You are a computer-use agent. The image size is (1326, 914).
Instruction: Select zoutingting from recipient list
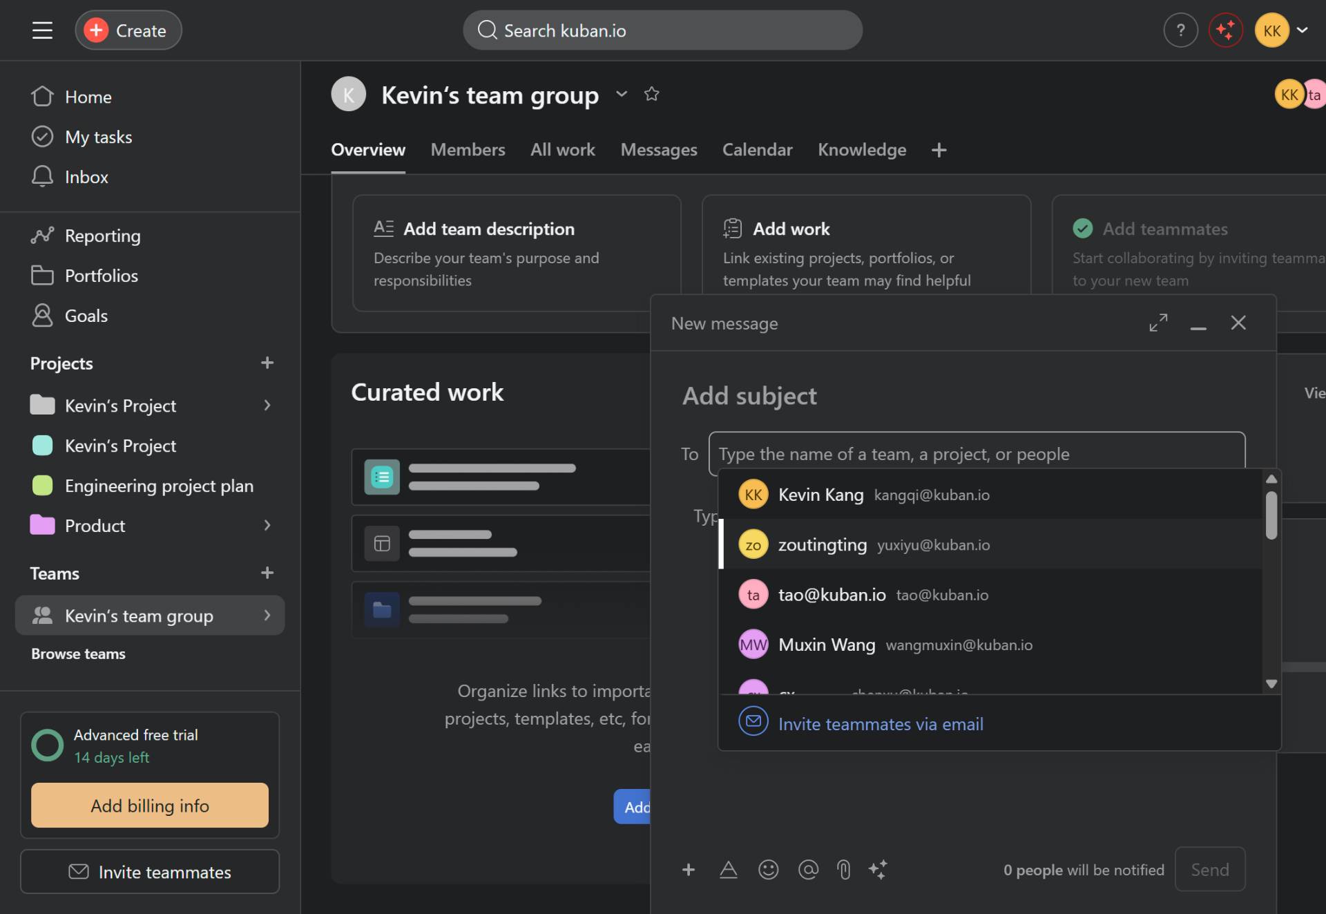pos(990,544)
